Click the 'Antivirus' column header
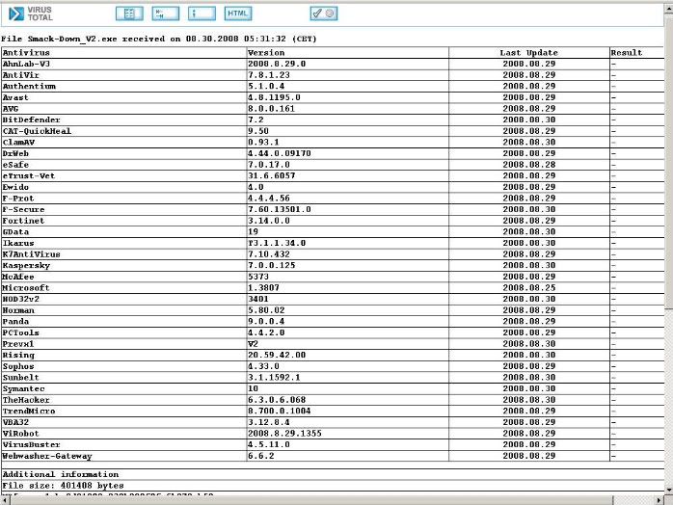This screenshot has height=505, width=673. [x=26, y=52]
